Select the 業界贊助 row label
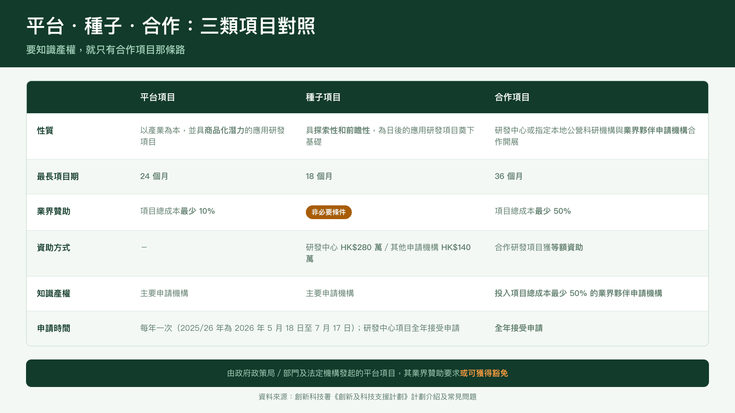Image resolution: width=735 pixels, height=413 pixels. pos(54,211)
